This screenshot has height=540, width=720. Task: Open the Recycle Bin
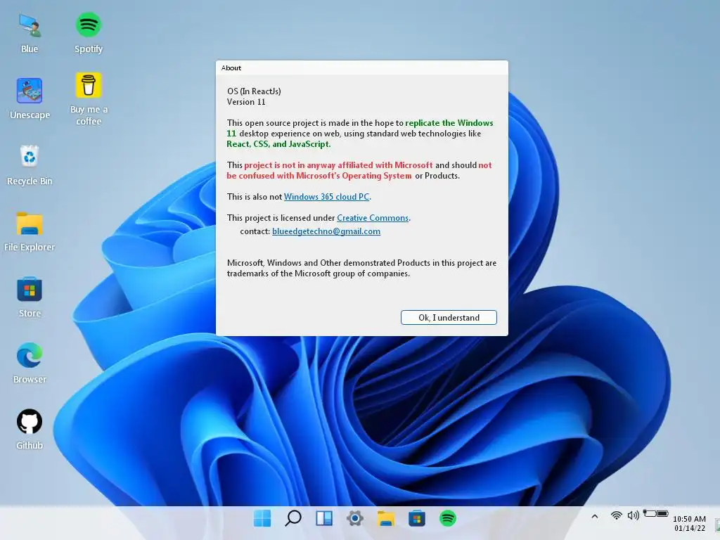(30, 165)
